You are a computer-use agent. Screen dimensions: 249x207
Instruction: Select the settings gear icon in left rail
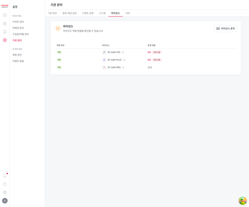tap(5, 40)
